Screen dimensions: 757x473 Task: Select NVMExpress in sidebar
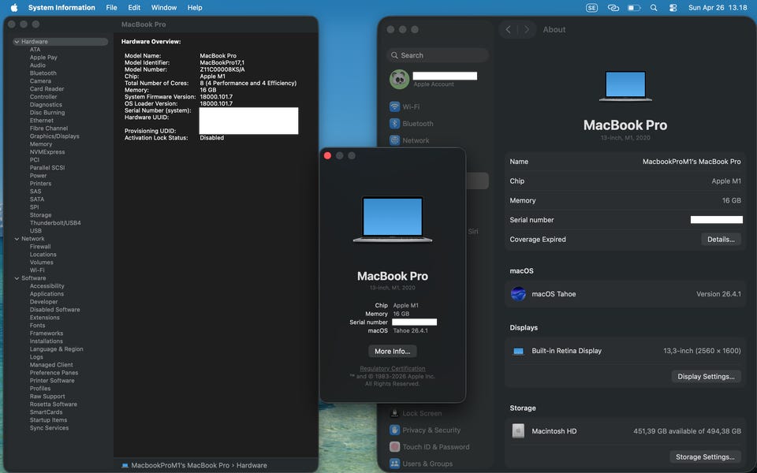click(x=47, y=152)
